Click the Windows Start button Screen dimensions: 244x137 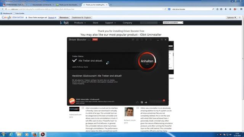[x=3, y=134]
